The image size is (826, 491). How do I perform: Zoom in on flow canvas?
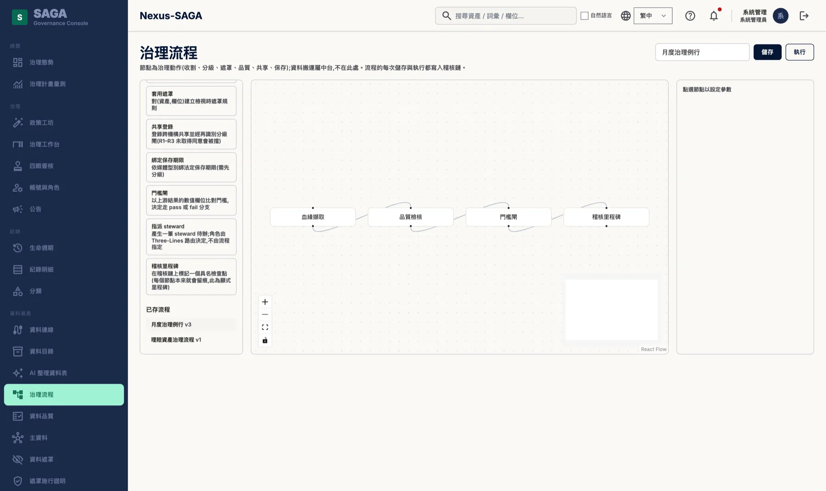(x=265, y=302)
